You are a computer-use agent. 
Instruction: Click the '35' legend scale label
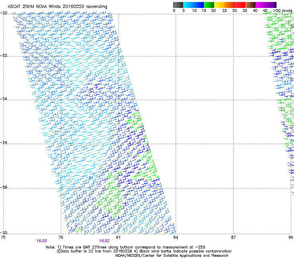[245, 11]
